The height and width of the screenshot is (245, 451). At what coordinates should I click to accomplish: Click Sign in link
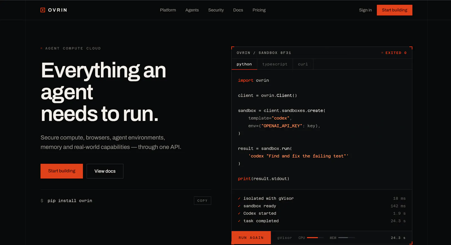click(365, 10)
